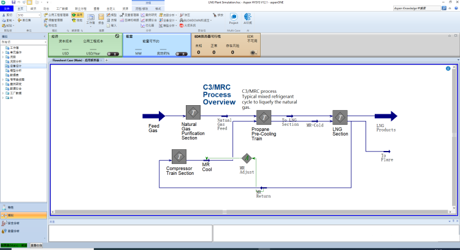Open the Input summary icon
The width and height of the screenshot is (460, 250).
click(x=108, y=26)
